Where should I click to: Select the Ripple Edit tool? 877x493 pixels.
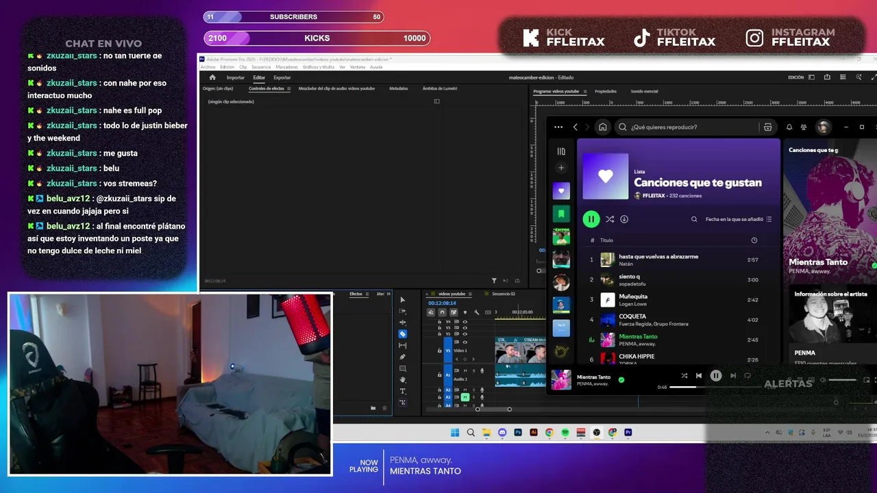click(403, 323)
